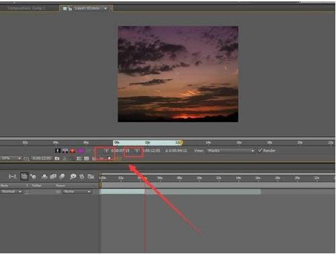Toggle the Auto-keyframe stopwatch icon
The width and height of the screenshot is (336, 254).
tap(82, 176)
